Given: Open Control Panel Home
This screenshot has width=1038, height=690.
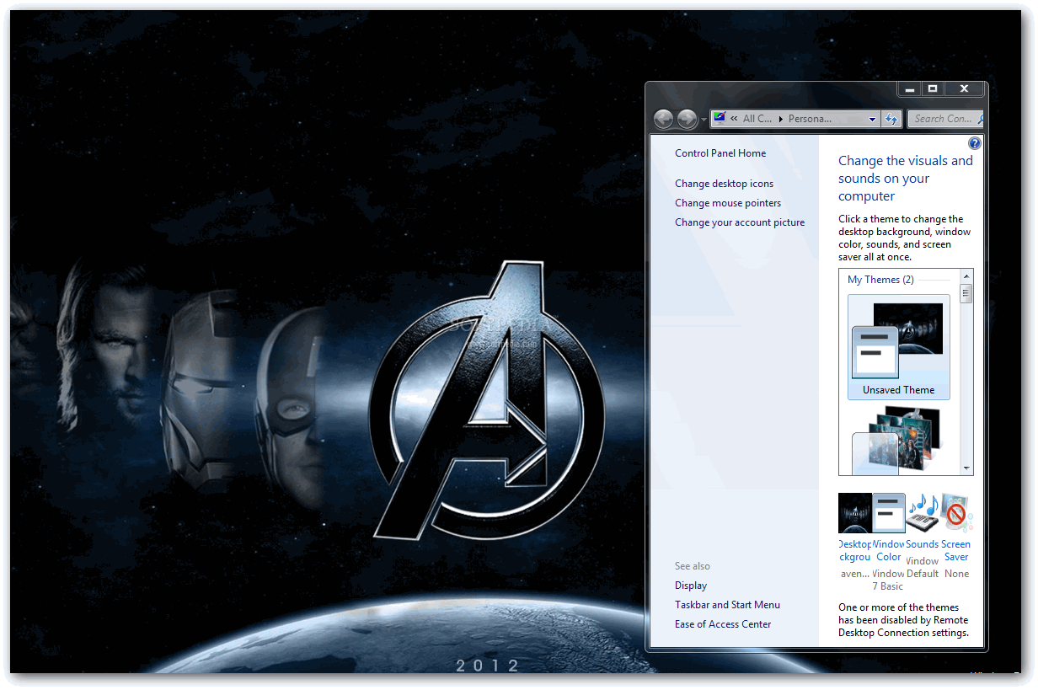Looking at the screenshot, I should coord(720,153).
